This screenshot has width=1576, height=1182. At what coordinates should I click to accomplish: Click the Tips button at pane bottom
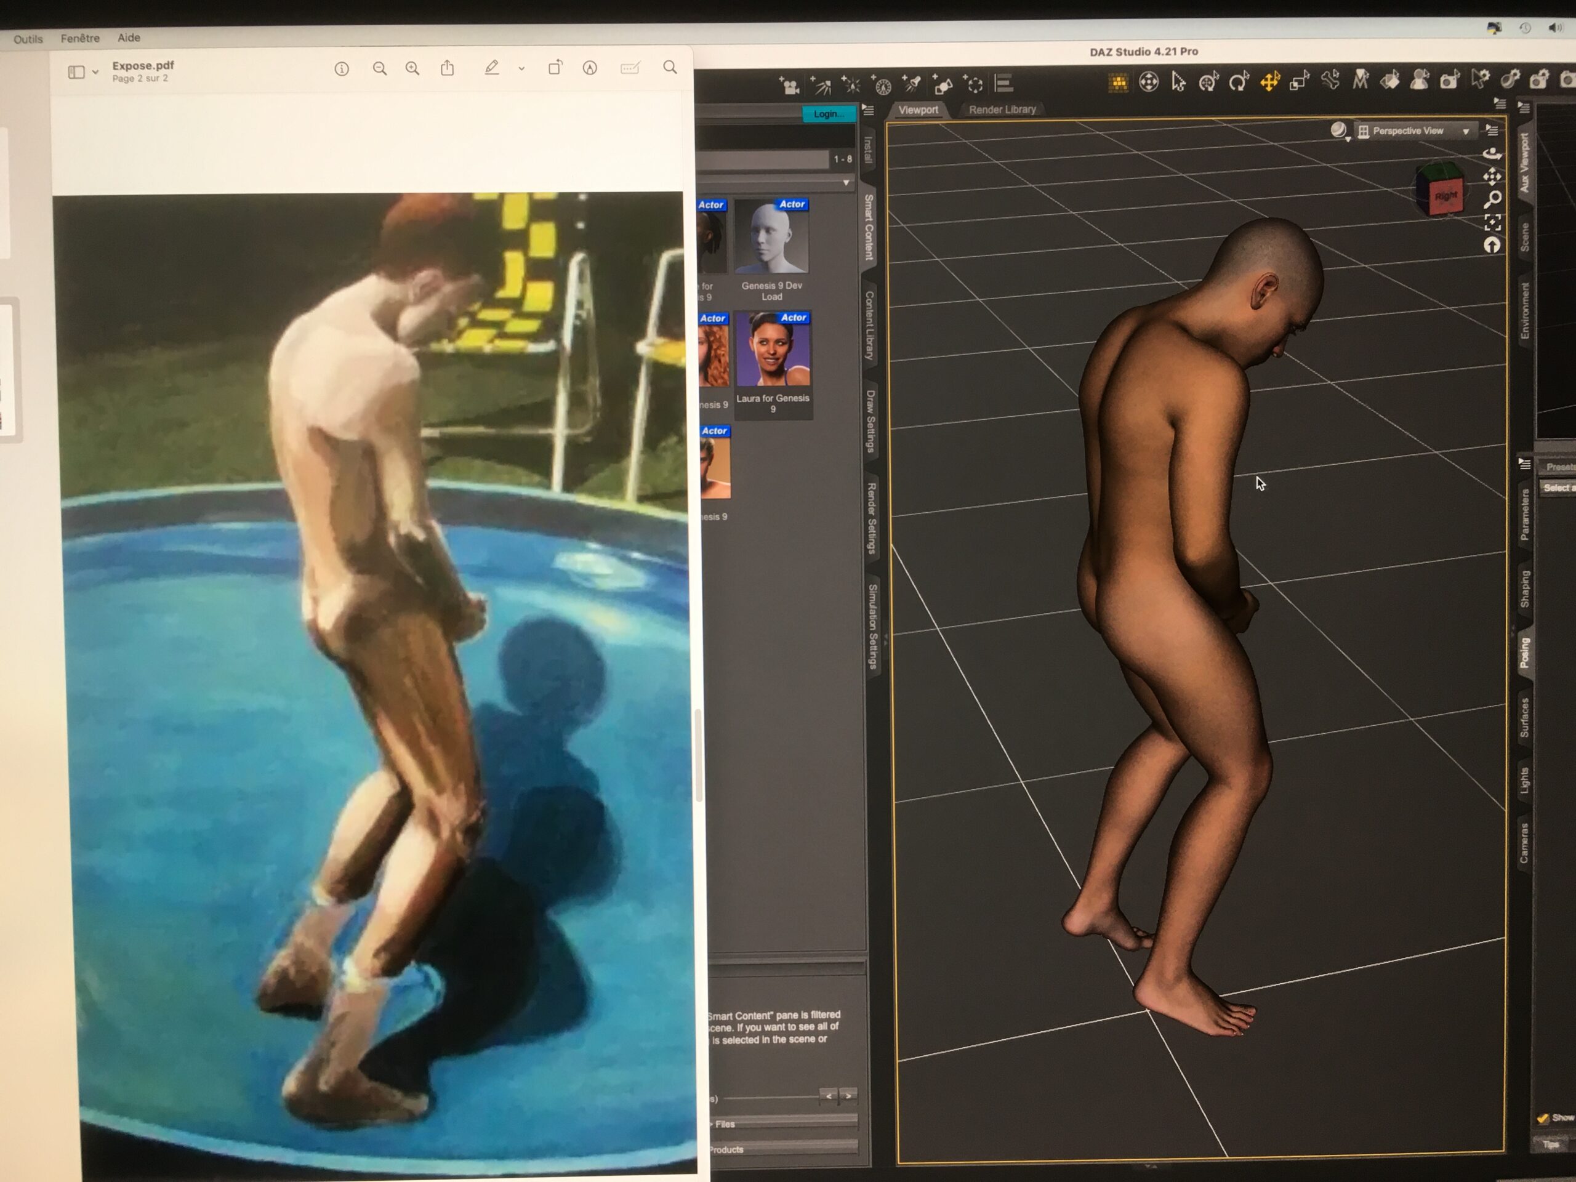(1550, 1144)
